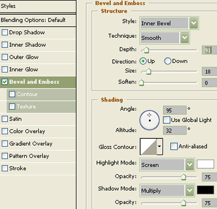
Task: Open the Highlight Mode dropdown showing Screen
Action: click(x=167, y=164)
